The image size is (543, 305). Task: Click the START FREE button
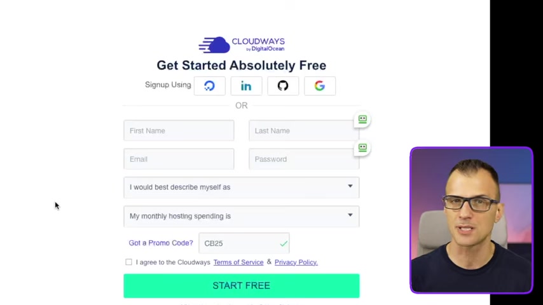(x=242, y=285)
